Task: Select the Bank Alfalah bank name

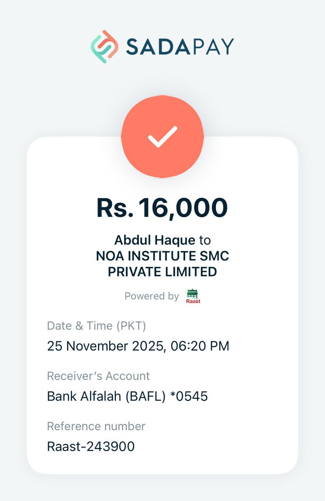Action: pos(84,396)
